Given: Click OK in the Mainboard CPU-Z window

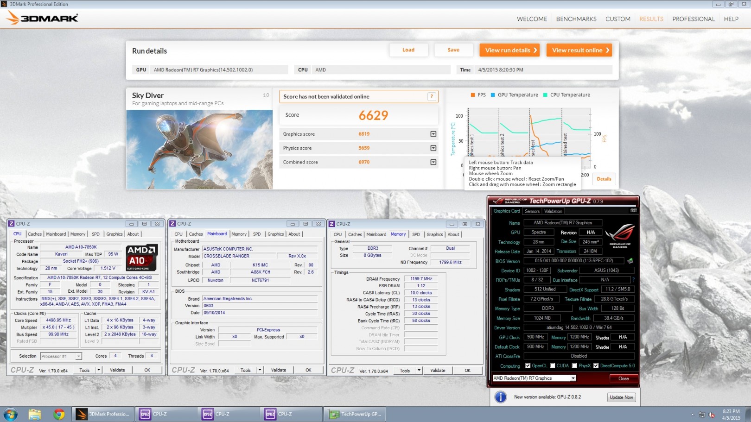Looking at the screenshot, I should (x=308, y=370).
